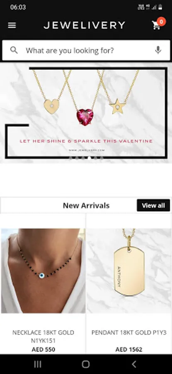172x374 pixels.
Task: Open NECKLACE 18KT GOLD N1YK151 product
Action: [x=43, y=337]
